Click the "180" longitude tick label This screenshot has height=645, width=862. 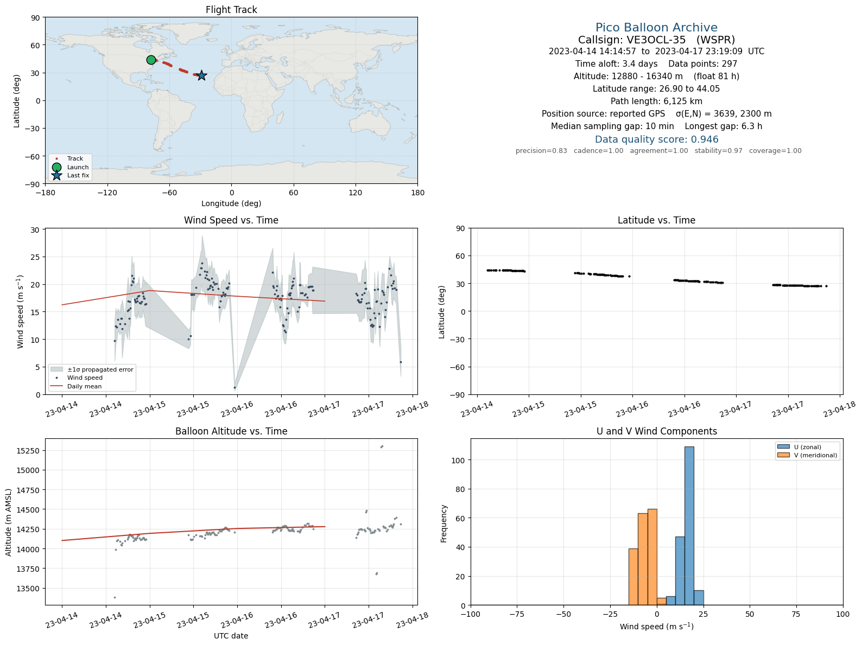click(417, 192)
